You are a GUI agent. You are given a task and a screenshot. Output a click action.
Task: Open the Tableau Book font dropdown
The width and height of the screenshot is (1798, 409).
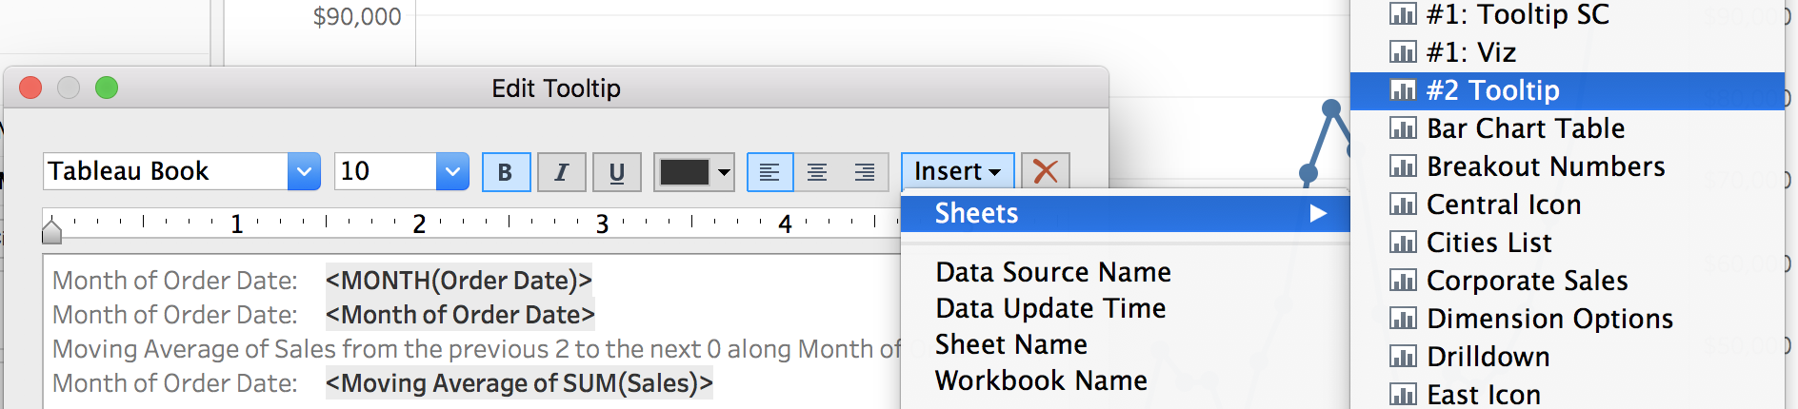304,172
